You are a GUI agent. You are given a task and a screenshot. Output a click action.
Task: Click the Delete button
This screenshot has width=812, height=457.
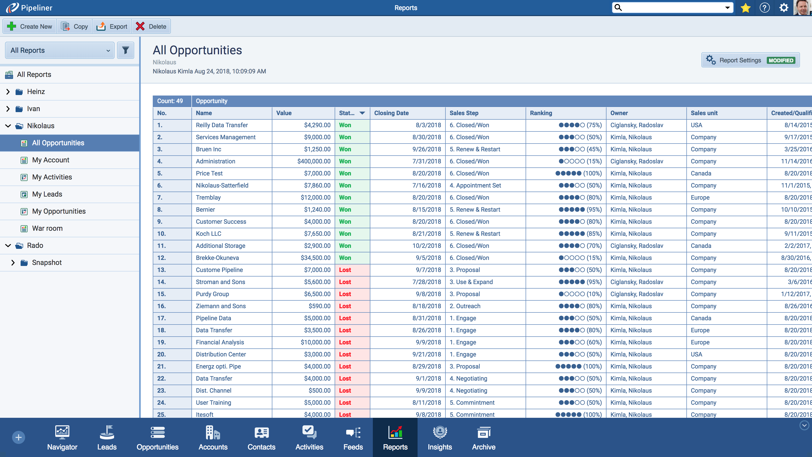[151, 26]
